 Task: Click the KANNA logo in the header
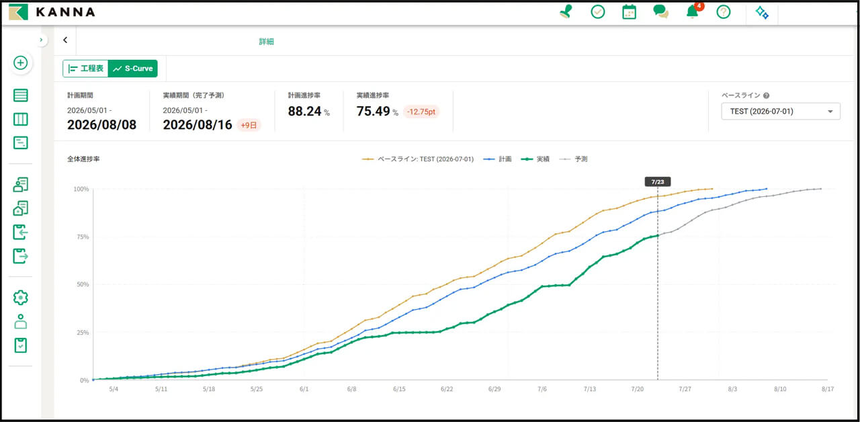click(52, 12)
